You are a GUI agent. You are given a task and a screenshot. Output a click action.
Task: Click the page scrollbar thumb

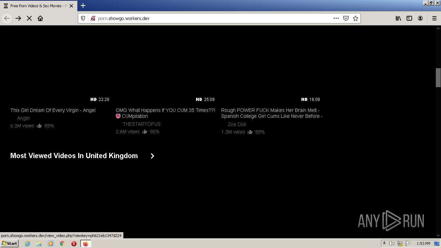point(438,77)
